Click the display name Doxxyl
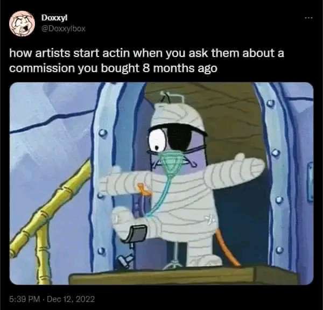The height and width of the screenshot is (310, 323). click(x=54, y=18)
